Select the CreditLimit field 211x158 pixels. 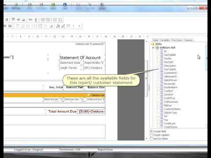(x=168, y=123)
